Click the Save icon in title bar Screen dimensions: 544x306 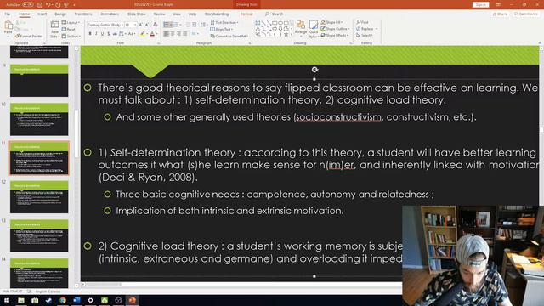40,5
